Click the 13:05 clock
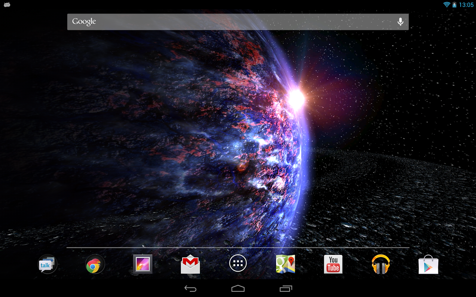The height and width of the screenshot is (297, 476). click(x=466, y=5)
